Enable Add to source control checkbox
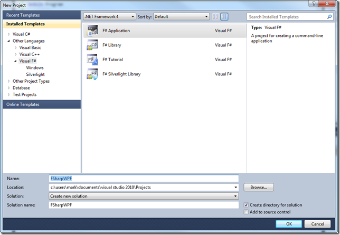This screenshot has width=340, height=235. [x=246, y=212]
